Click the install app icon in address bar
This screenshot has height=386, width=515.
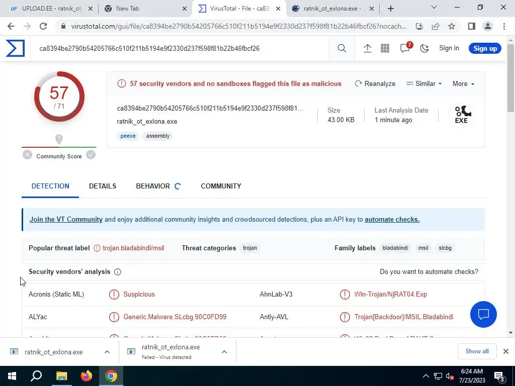coord(419,26)
